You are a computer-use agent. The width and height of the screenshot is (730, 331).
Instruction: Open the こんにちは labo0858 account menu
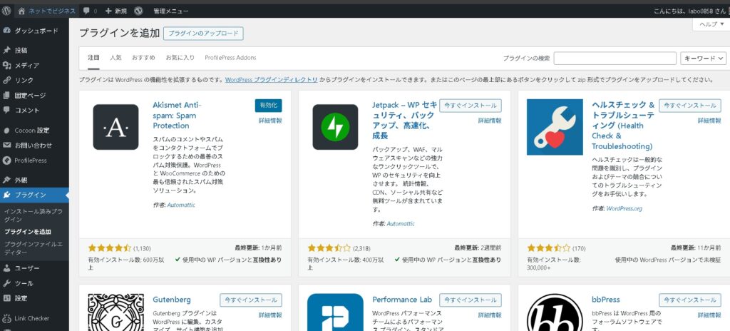click(692, 11)
